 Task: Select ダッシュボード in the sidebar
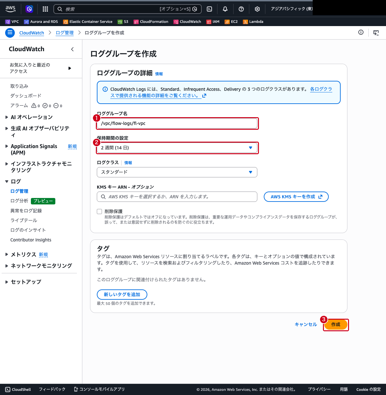coord(26,96)
